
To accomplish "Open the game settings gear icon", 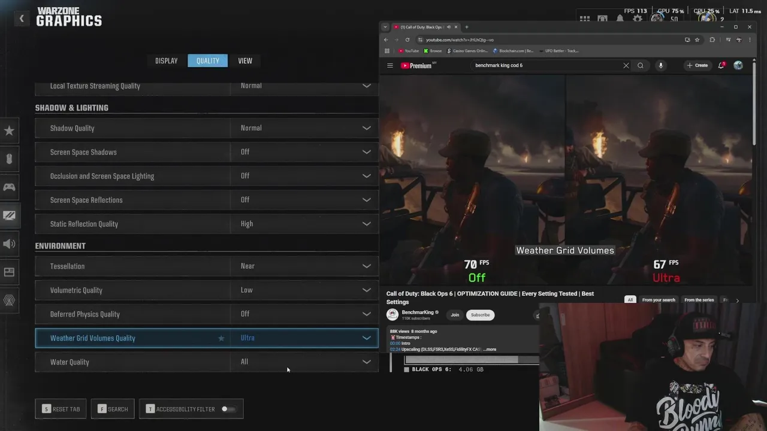I will click(x=638, y=19).
